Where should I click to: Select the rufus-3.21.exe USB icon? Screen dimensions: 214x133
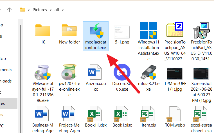click(x=149, y=72)
